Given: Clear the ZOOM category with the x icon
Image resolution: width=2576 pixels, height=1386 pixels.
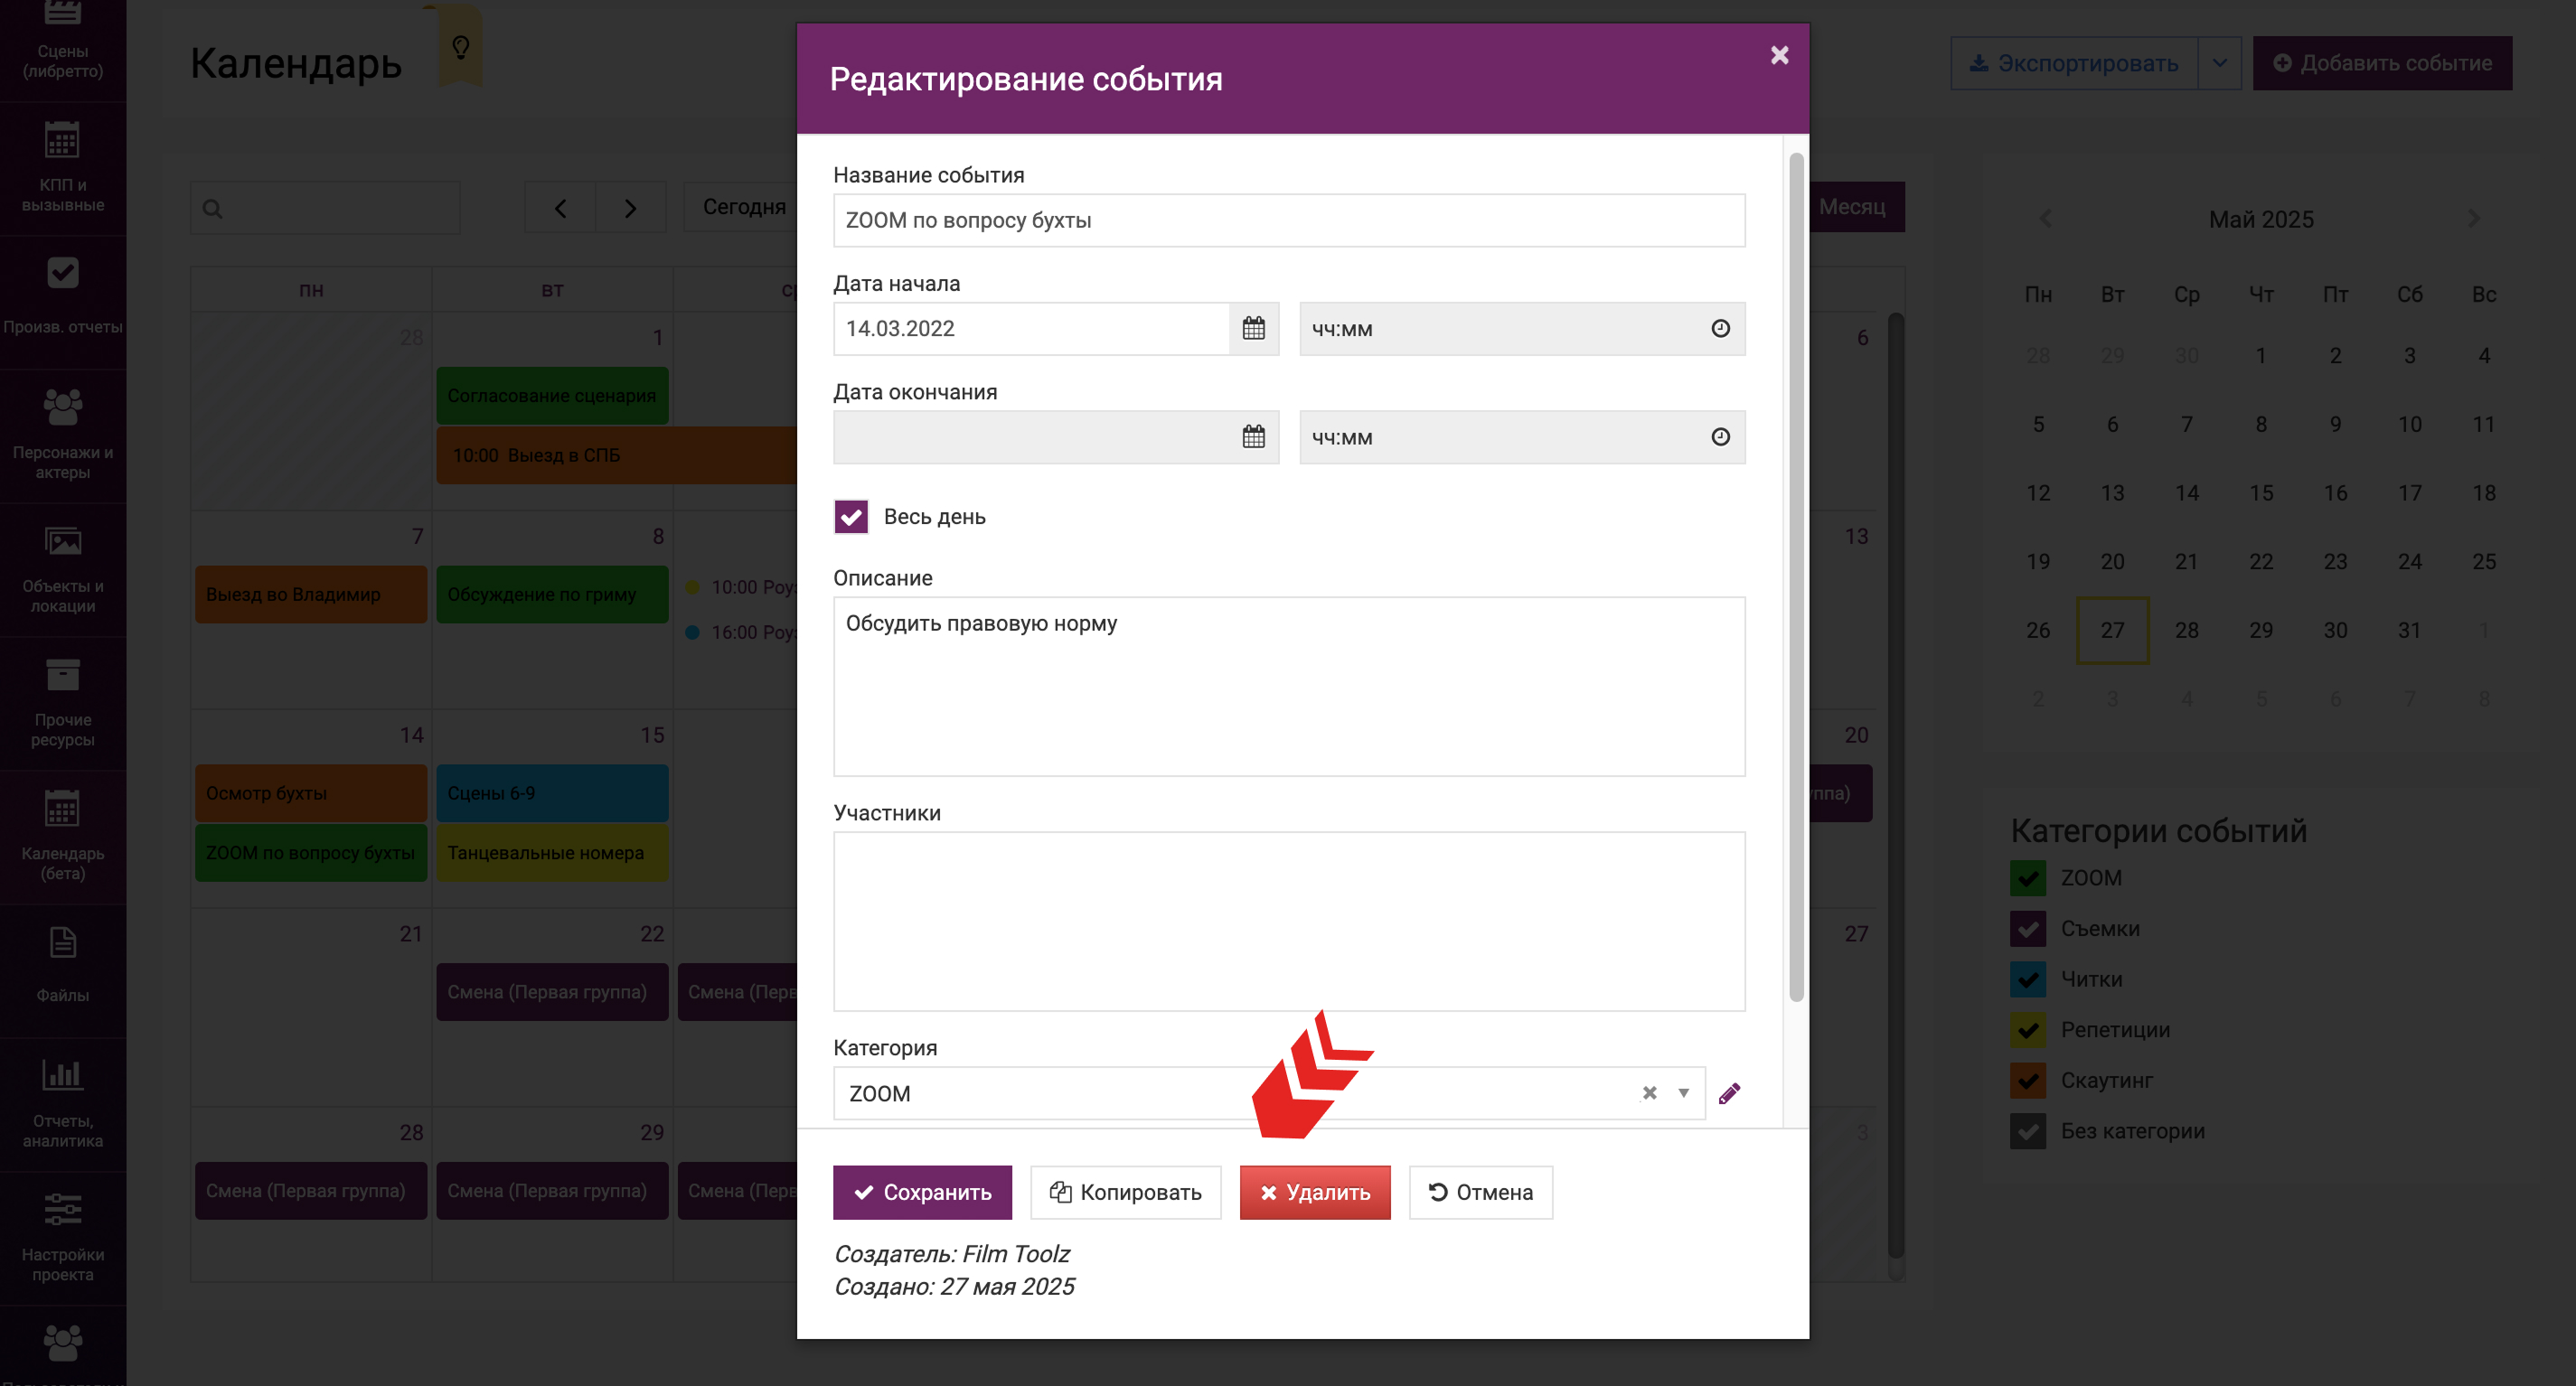Looking at the screenshot, I should click(1649, 1093).
